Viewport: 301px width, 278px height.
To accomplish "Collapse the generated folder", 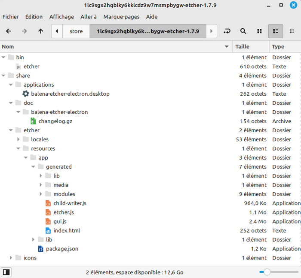I will click(34, 167).
